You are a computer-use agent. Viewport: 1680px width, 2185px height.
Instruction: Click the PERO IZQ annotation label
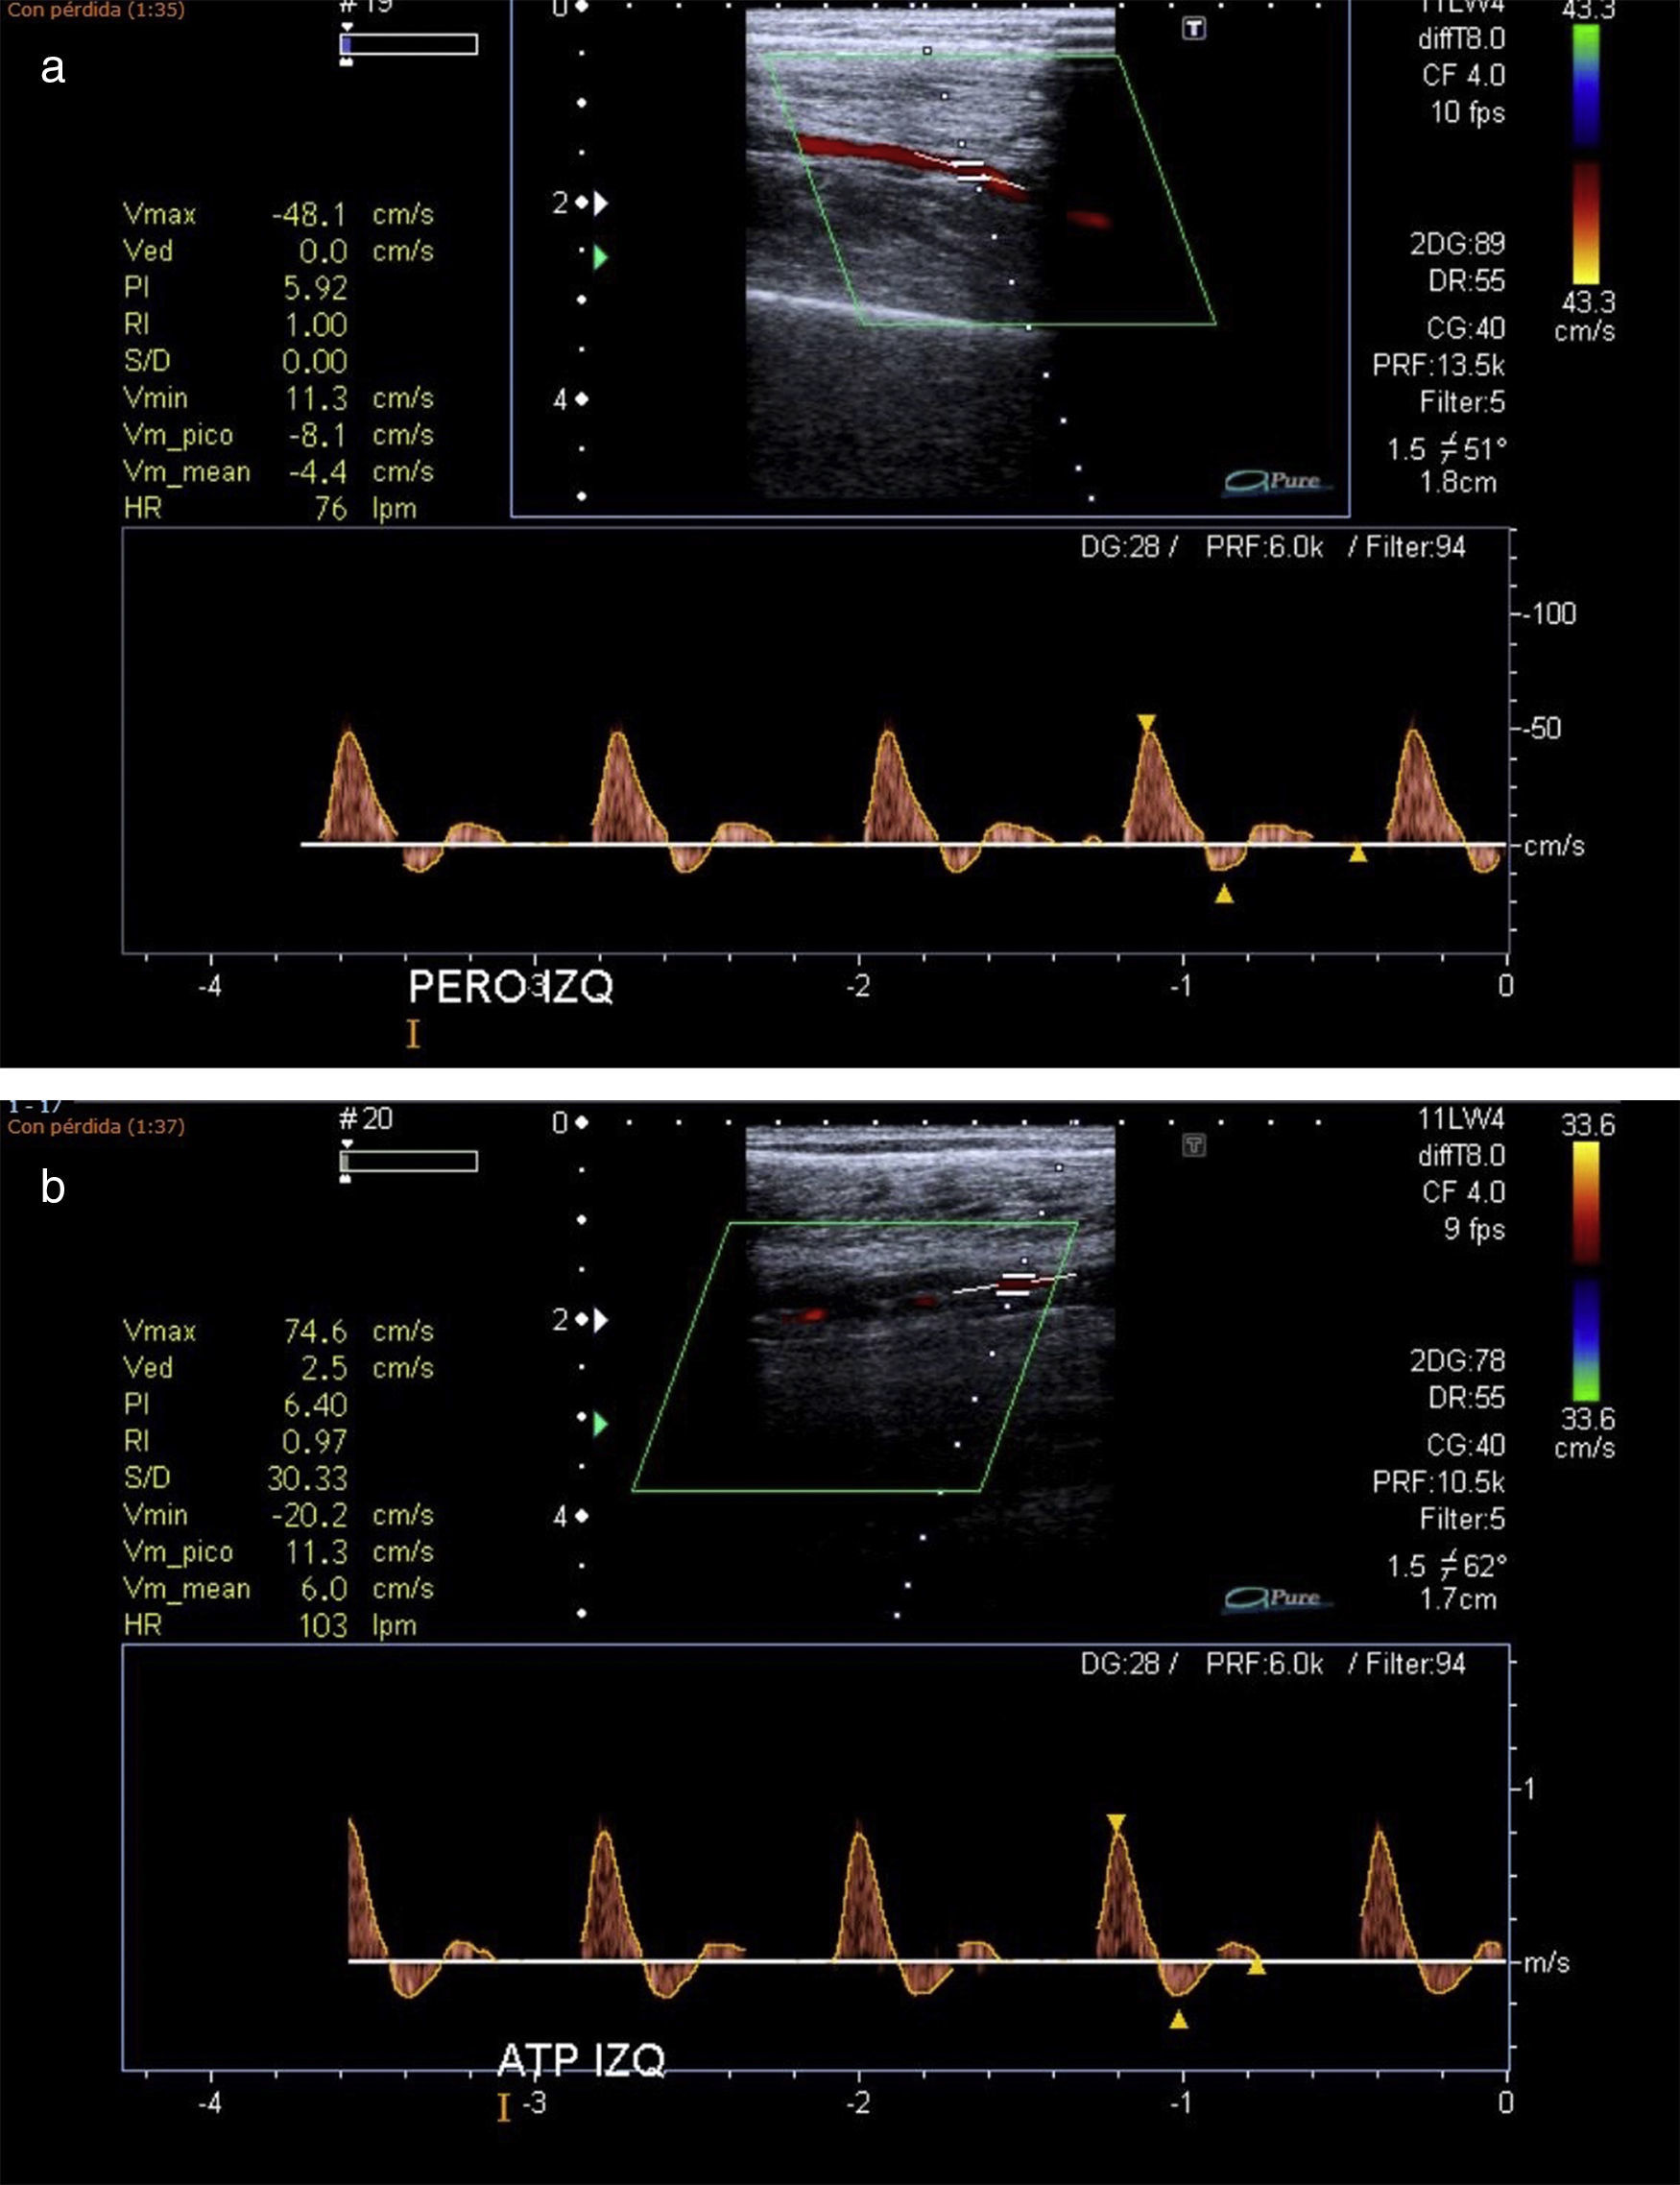point(510,987)
